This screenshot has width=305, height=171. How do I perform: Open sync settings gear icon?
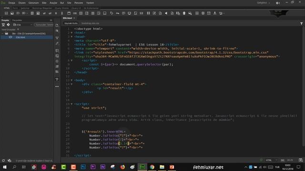[278, 3]
